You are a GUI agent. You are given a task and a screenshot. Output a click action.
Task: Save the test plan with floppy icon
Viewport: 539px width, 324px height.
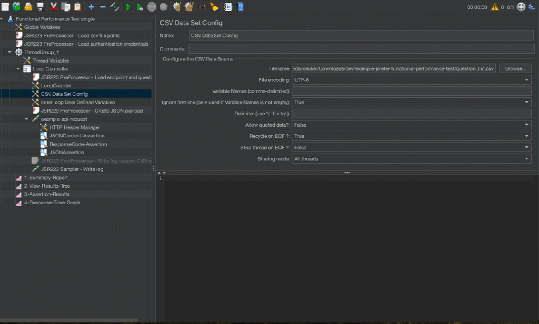coord(40,7)
